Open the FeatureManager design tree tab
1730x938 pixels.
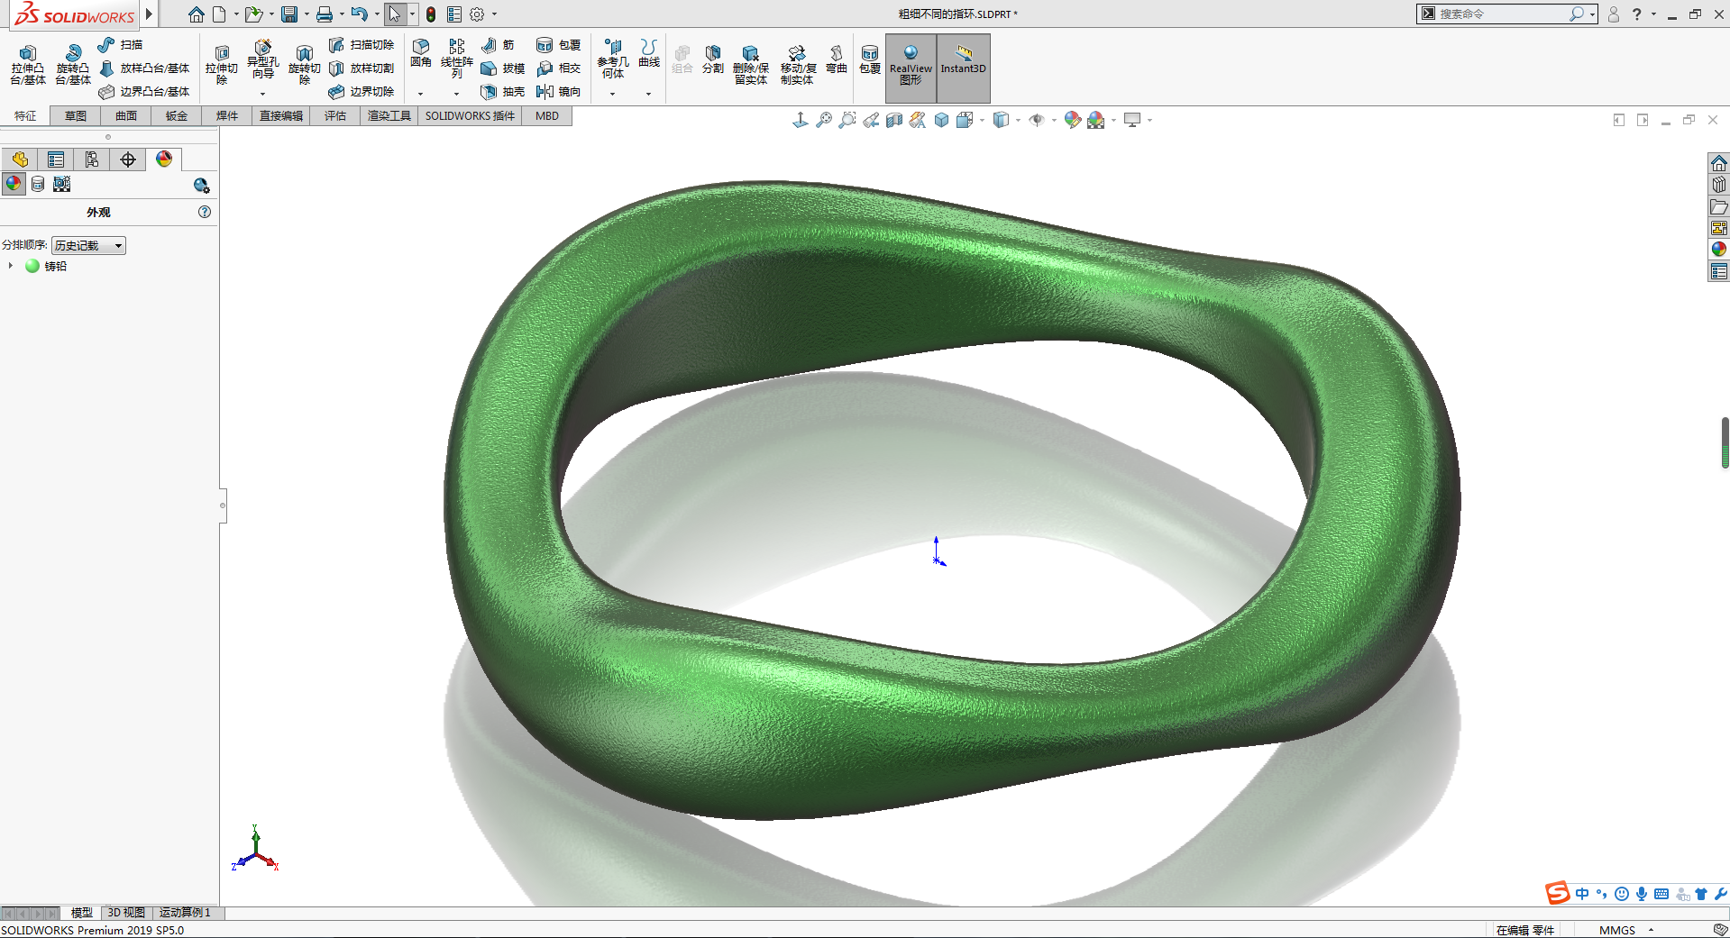click(x=20, y=159)
